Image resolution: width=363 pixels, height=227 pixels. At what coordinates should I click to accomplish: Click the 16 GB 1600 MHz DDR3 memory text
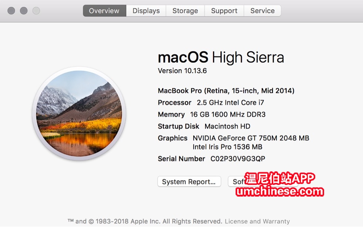coord(228,114)
